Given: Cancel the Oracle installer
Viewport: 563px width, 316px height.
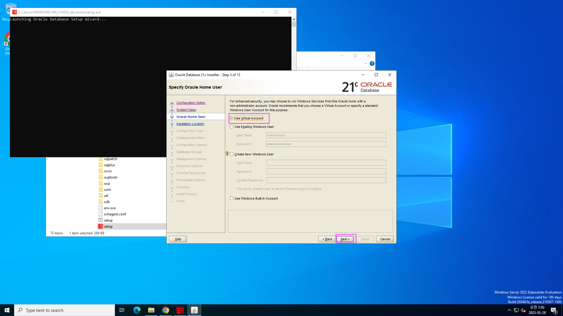Looking at the screenshot, I should click(x=385, y=239).
